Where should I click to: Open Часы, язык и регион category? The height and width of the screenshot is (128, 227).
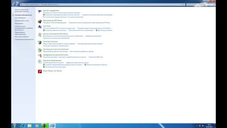tap(22, 37)
